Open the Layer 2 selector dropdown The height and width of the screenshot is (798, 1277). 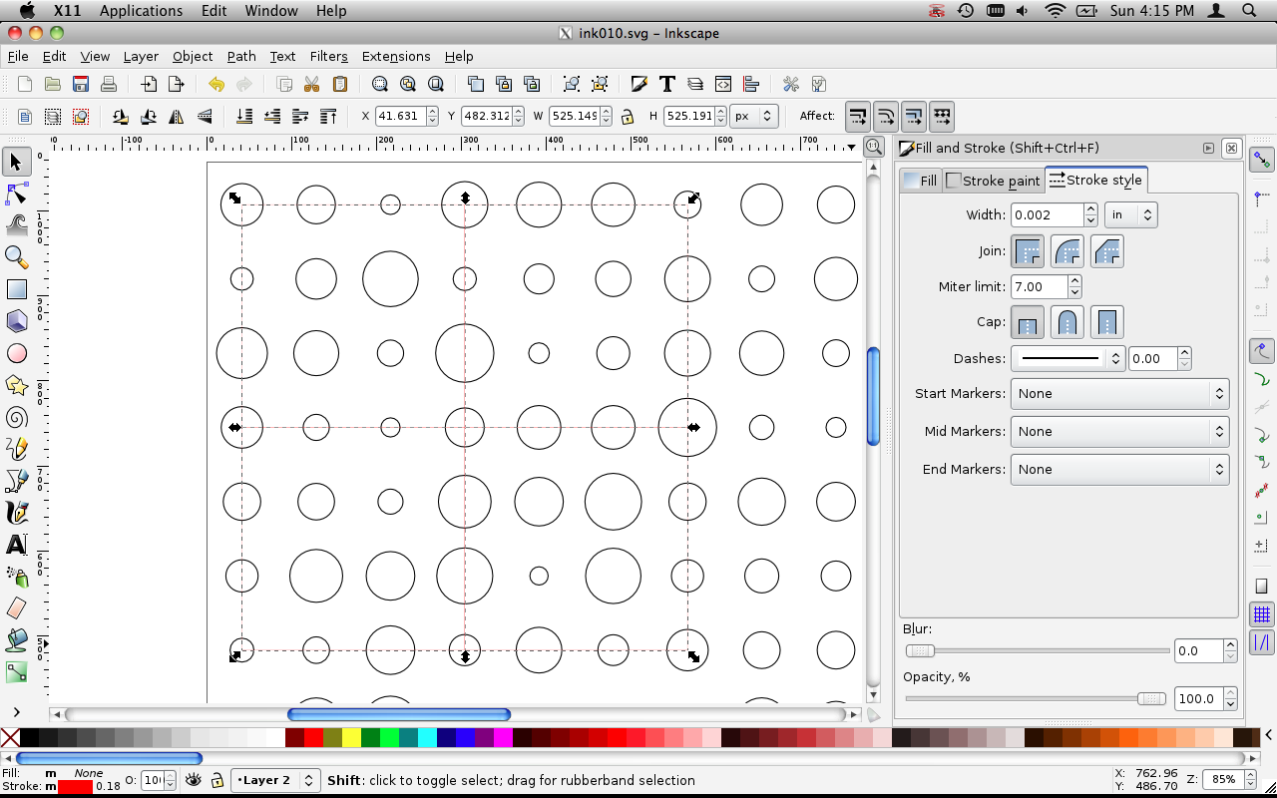click(275, 780)
